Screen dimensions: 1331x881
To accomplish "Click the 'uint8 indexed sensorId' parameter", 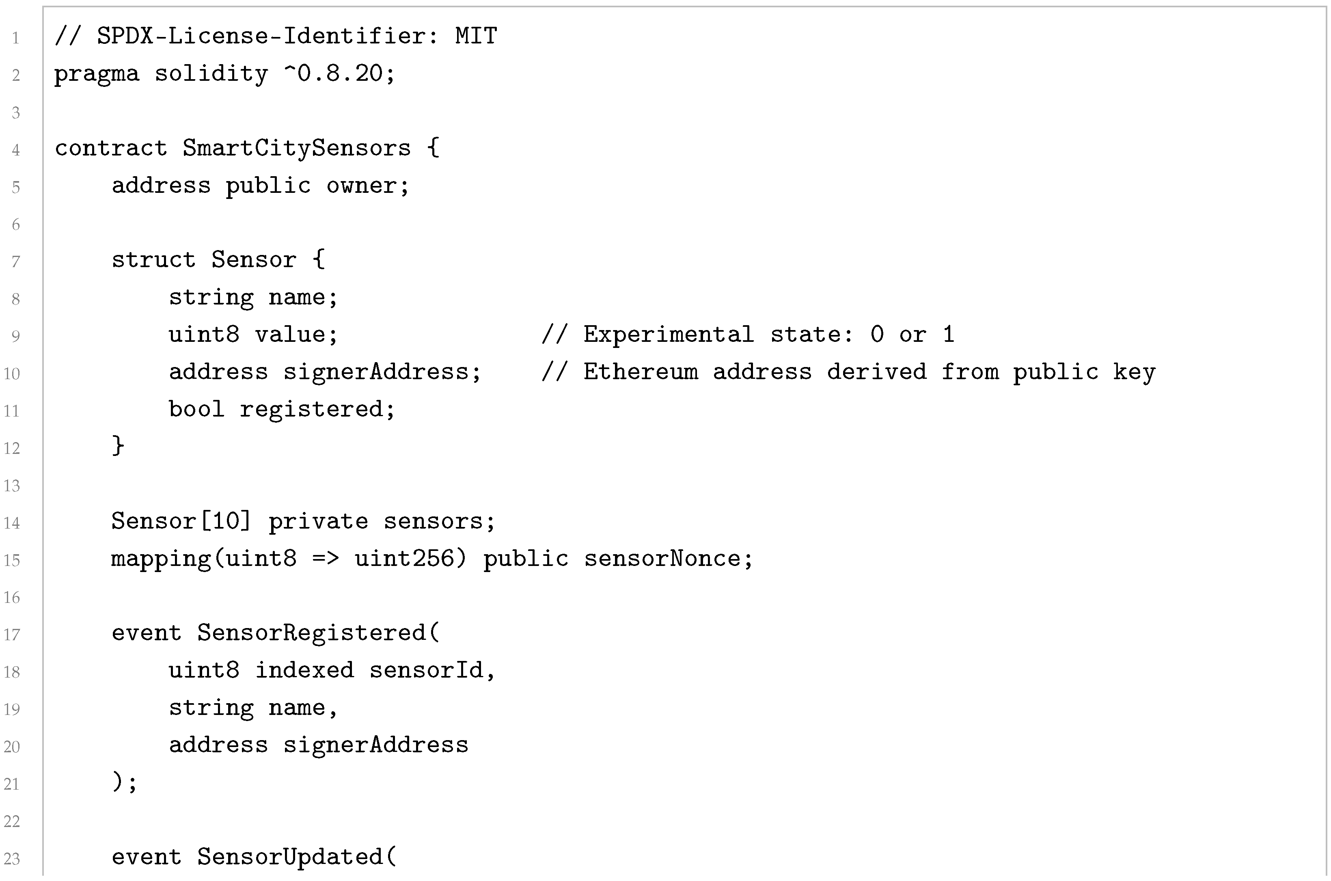I will [x=332, y=671].
